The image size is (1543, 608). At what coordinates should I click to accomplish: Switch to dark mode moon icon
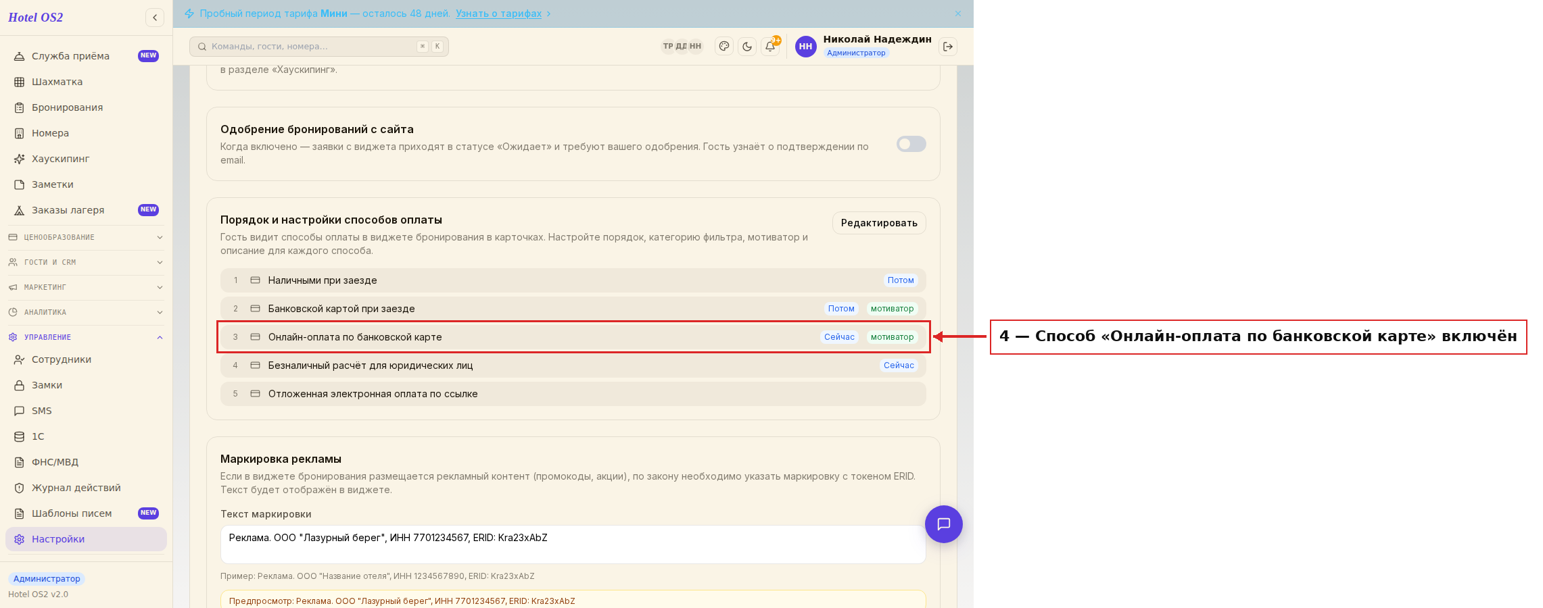coord(747,47)
